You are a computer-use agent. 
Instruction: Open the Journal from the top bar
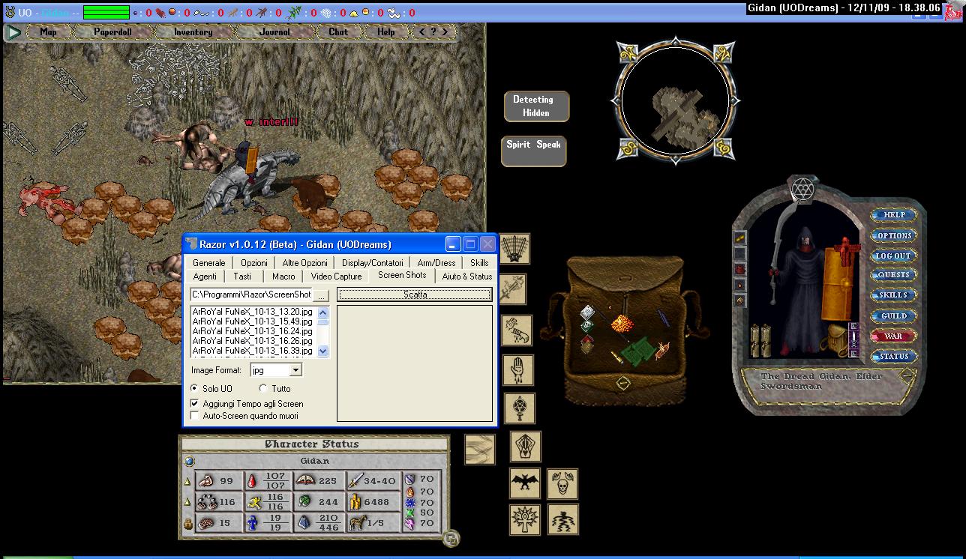[x=274, y=32]
